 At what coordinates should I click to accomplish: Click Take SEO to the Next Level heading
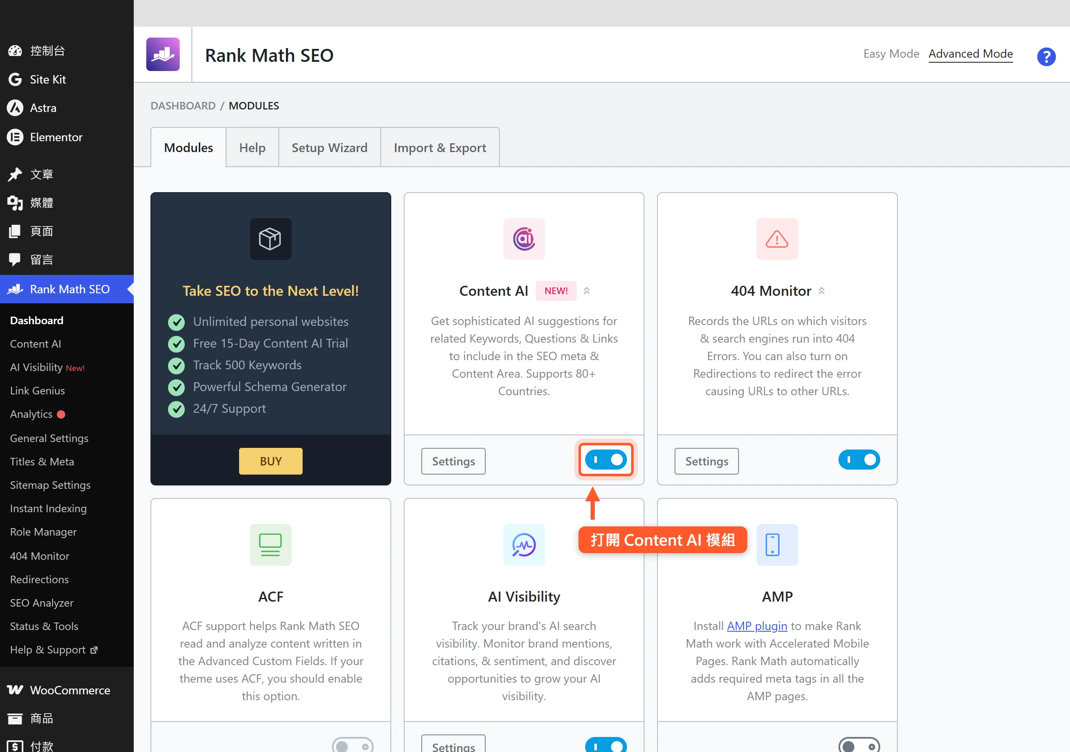click(x=271, y=291)
